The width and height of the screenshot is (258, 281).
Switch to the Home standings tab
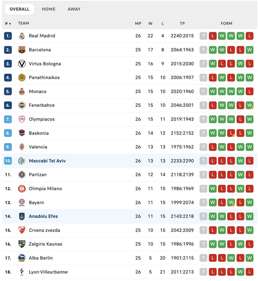49,9
